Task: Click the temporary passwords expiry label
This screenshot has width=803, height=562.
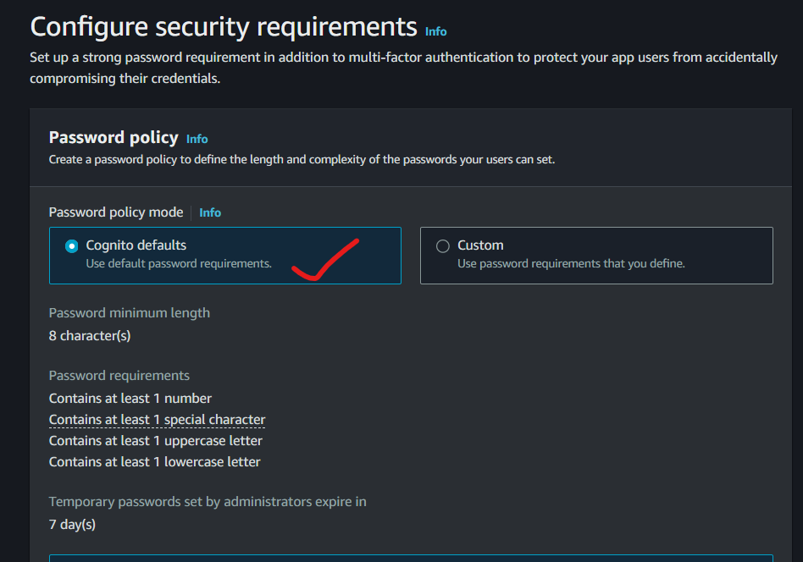Action: [208, 502]
